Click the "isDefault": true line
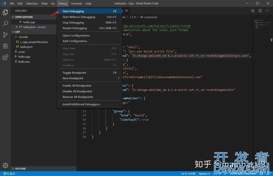Image resolution: width=273 pixels, height=176 pixels. [134, 119]
